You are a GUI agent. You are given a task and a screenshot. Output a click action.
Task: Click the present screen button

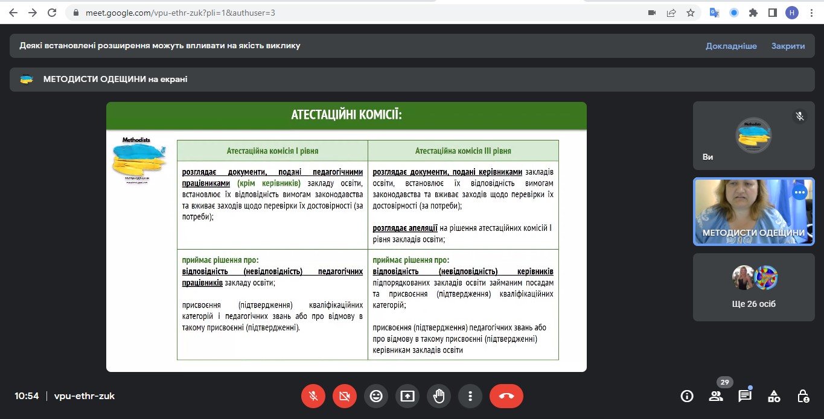point(407,396)
